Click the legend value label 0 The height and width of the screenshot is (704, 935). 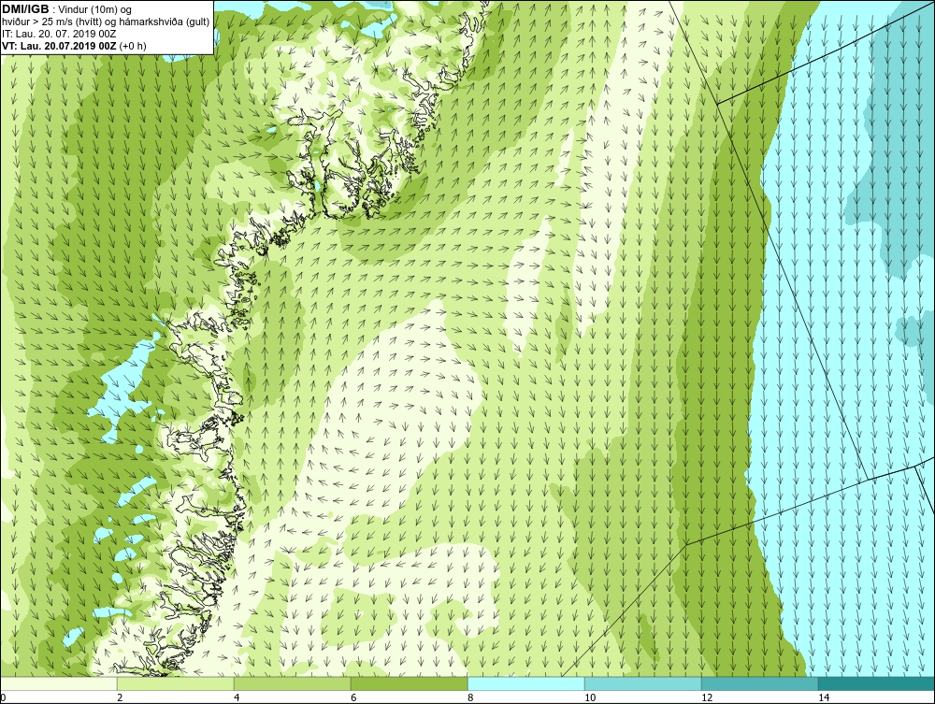click(x=3, y=697)
